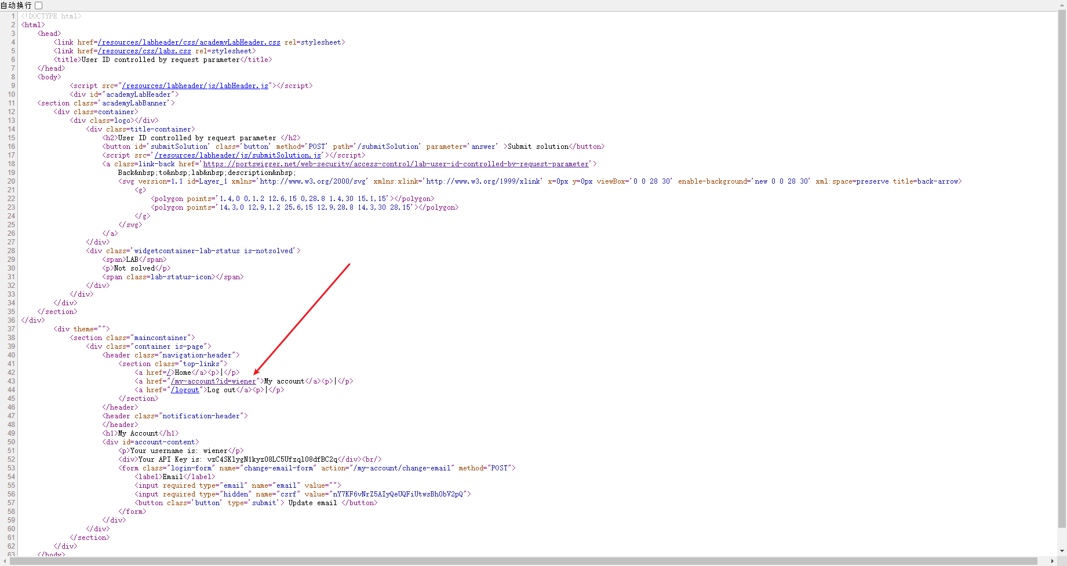Click the section class='academyLabBanner' line
1067x566 pixels.
tap(106, 103)
